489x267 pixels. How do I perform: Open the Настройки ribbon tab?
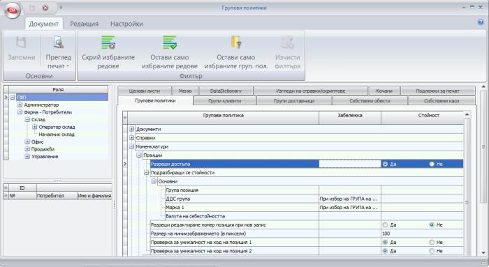(126, 24)
